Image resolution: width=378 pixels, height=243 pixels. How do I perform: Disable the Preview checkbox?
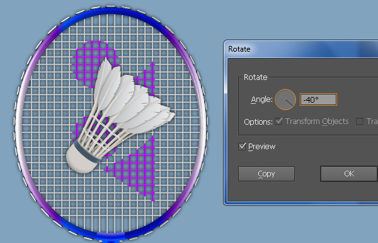[x=242, y=147]
